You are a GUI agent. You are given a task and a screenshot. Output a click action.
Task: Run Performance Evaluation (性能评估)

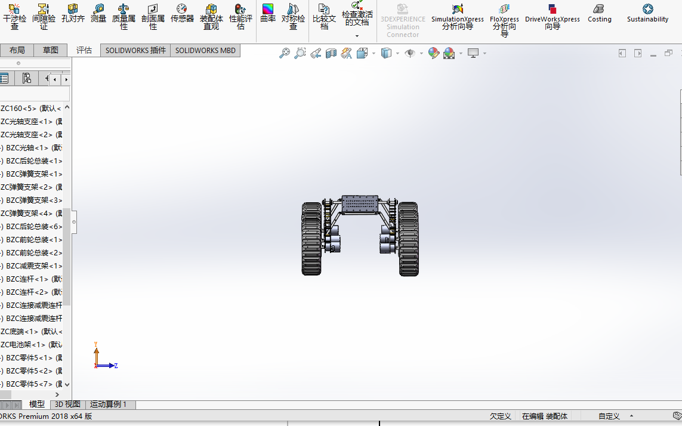click(240, 17)
